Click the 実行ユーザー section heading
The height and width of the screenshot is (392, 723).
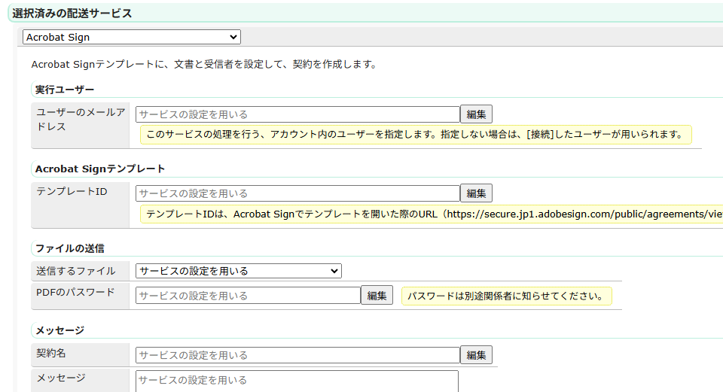click(65, 90)
